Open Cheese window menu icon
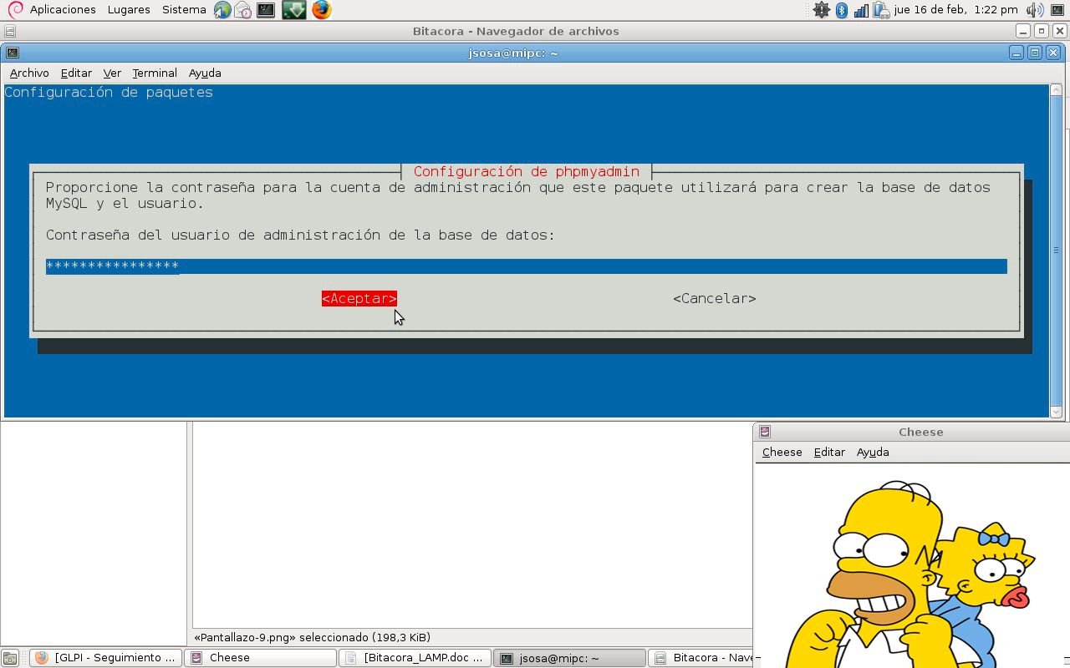Screen dimensions: 1070x668 (765, 432)
